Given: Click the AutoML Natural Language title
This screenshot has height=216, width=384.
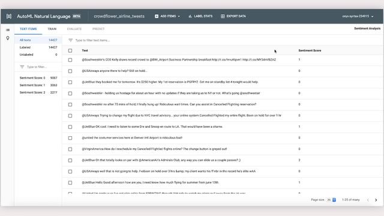Looking at the screenshot, I should (x=44, y=16).
